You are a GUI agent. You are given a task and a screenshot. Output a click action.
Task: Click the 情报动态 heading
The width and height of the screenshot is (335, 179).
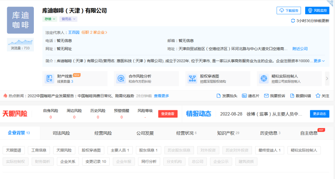click(199, 114)
